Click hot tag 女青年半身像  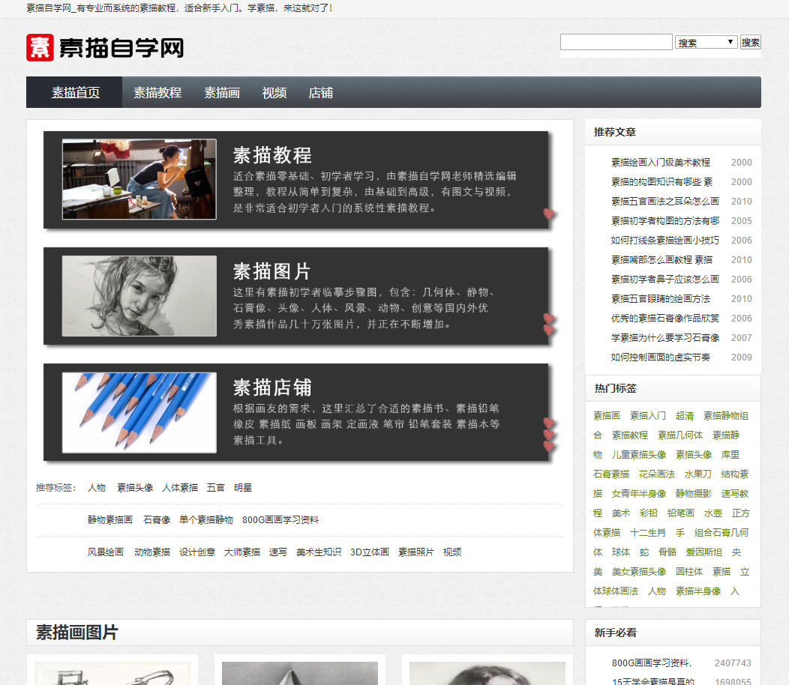[639, 493]
